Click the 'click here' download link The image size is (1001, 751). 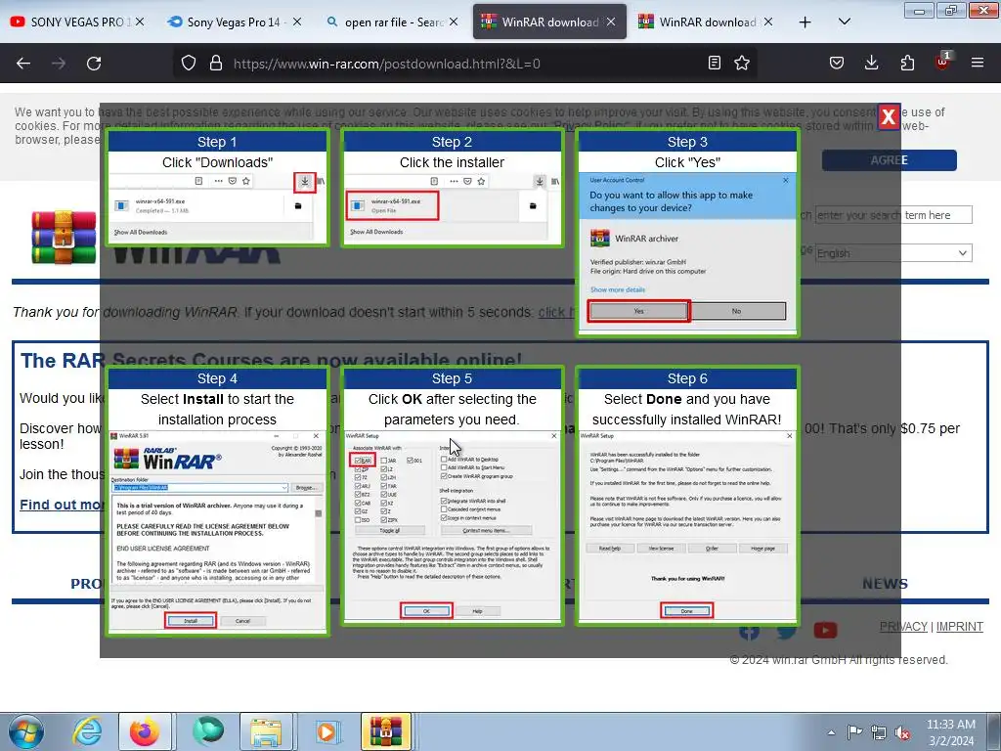[556, 312]
